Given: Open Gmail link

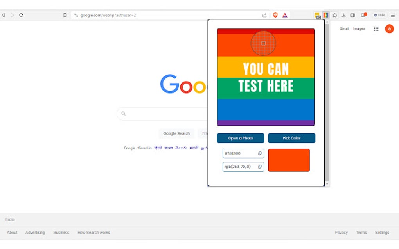Looking at the screenshot, I should tap(344, 28).
